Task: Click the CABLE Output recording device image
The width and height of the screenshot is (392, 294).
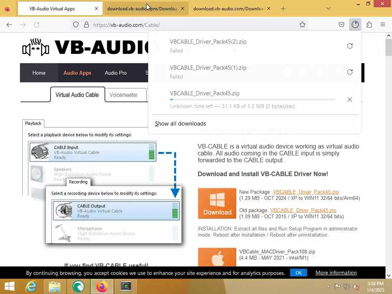Action: (64, 211)
